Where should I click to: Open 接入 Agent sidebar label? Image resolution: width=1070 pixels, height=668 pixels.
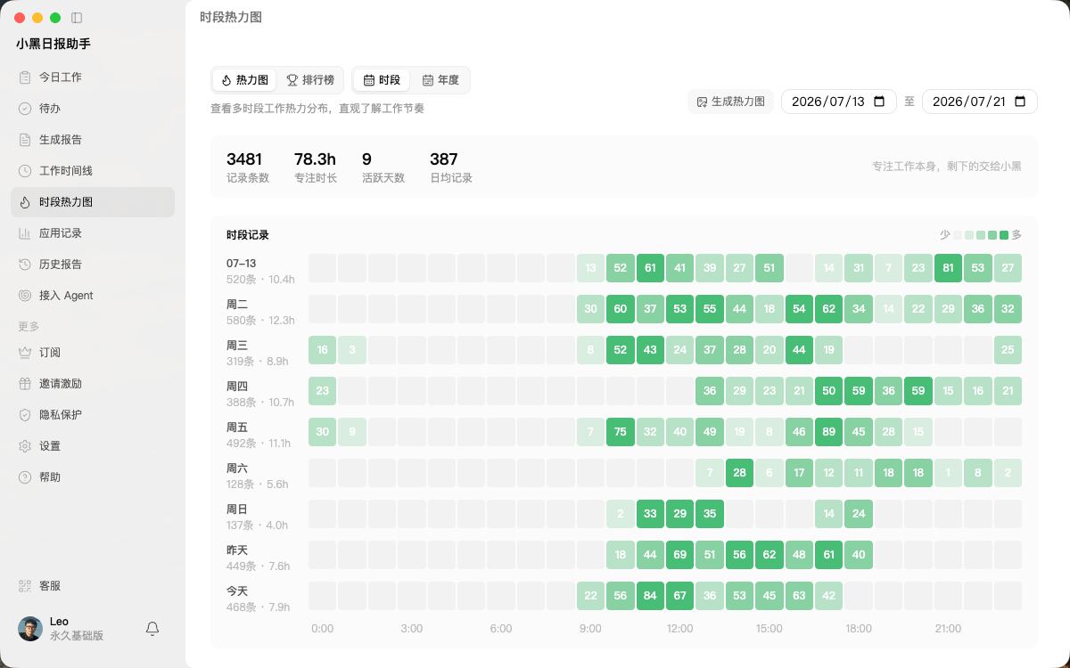point(66,296)
